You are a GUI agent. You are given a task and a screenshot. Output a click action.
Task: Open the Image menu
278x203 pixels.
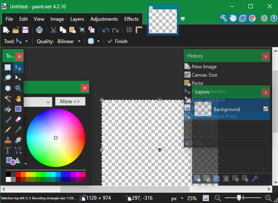click(57, 19)
